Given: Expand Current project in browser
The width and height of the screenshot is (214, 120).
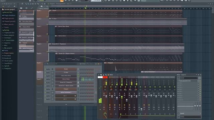Looking at the screenshot, I should click(8, 9).
